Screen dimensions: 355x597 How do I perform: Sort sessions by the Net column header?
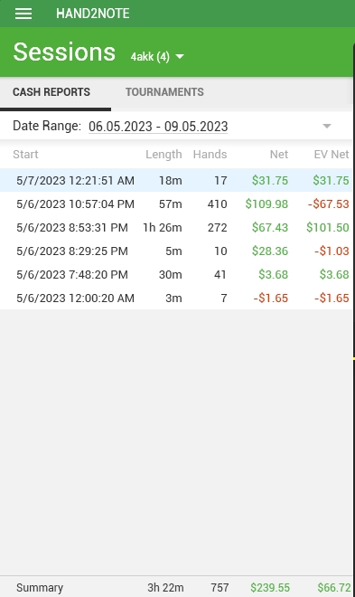(x=279, y=154)
